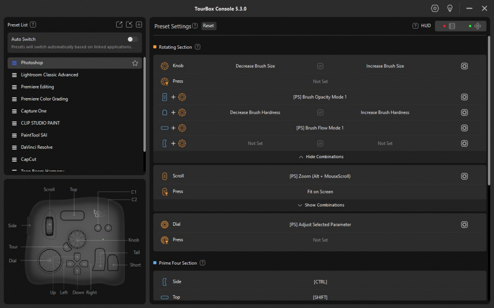Click the star icon on Photoshop preset
This screenshot has width=494, height=308.
tap(135, 63)
